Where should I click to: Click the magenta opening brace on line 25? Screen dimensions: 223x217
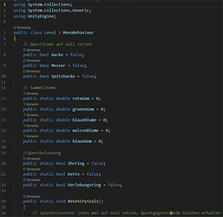tap(24, 207)
